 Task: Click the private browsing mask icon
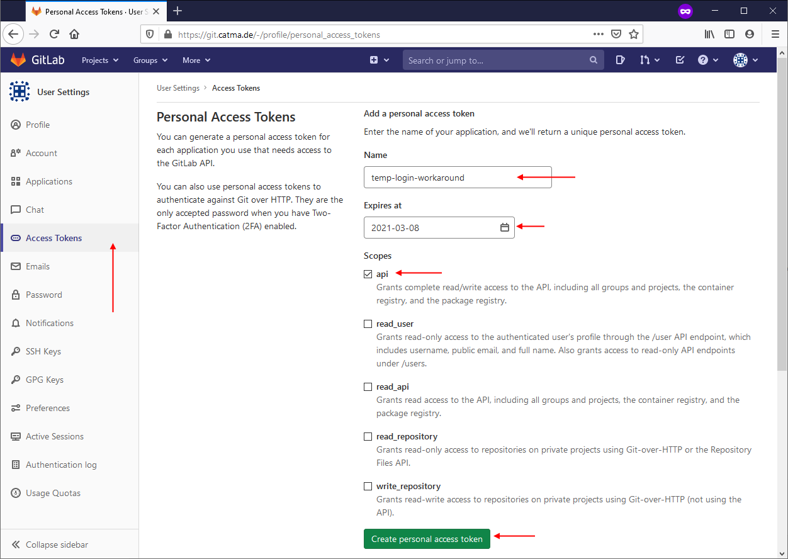[685, 11]
